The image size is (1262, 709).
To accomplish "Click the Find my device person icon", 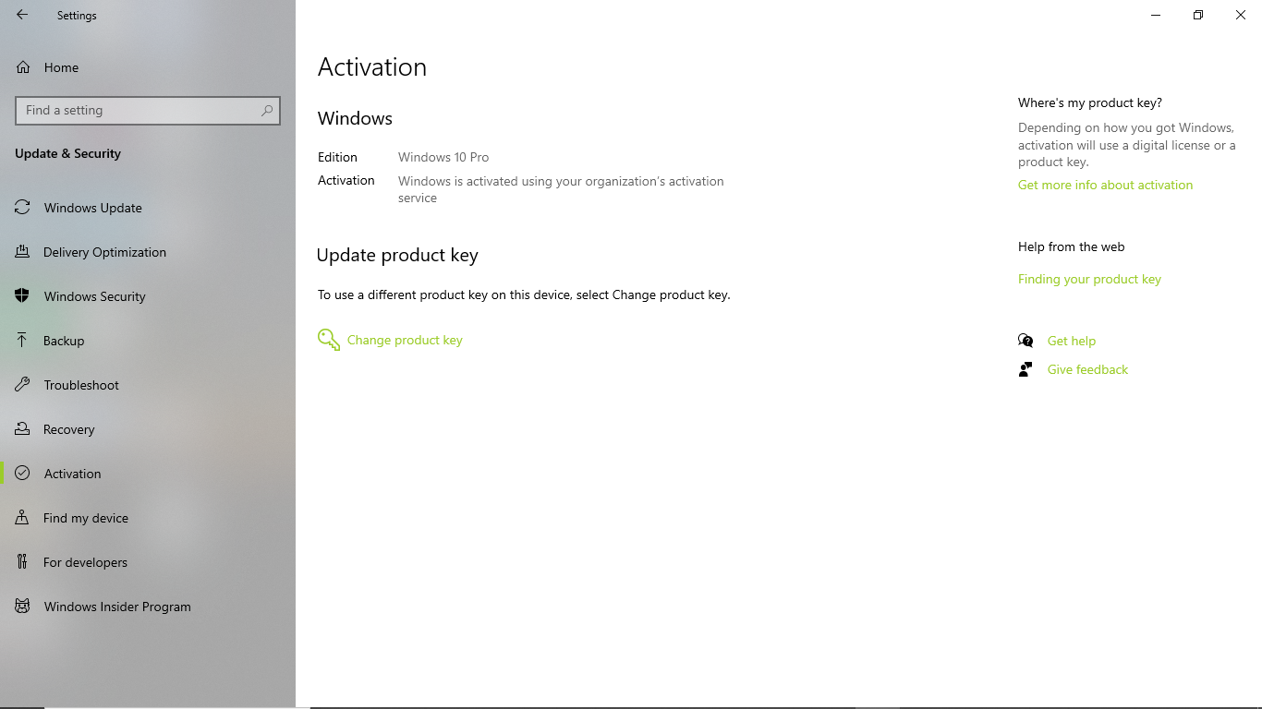I will click(x=22, y=518).
